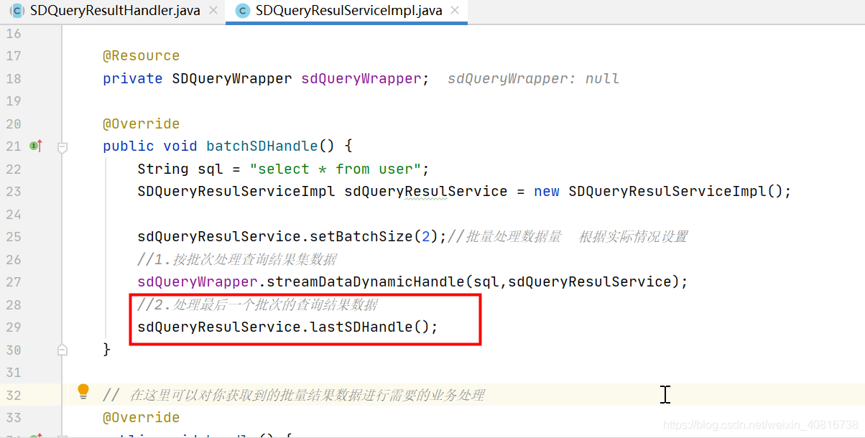
Task: Click the private keyword on line 18
Action: pos(133,78)
